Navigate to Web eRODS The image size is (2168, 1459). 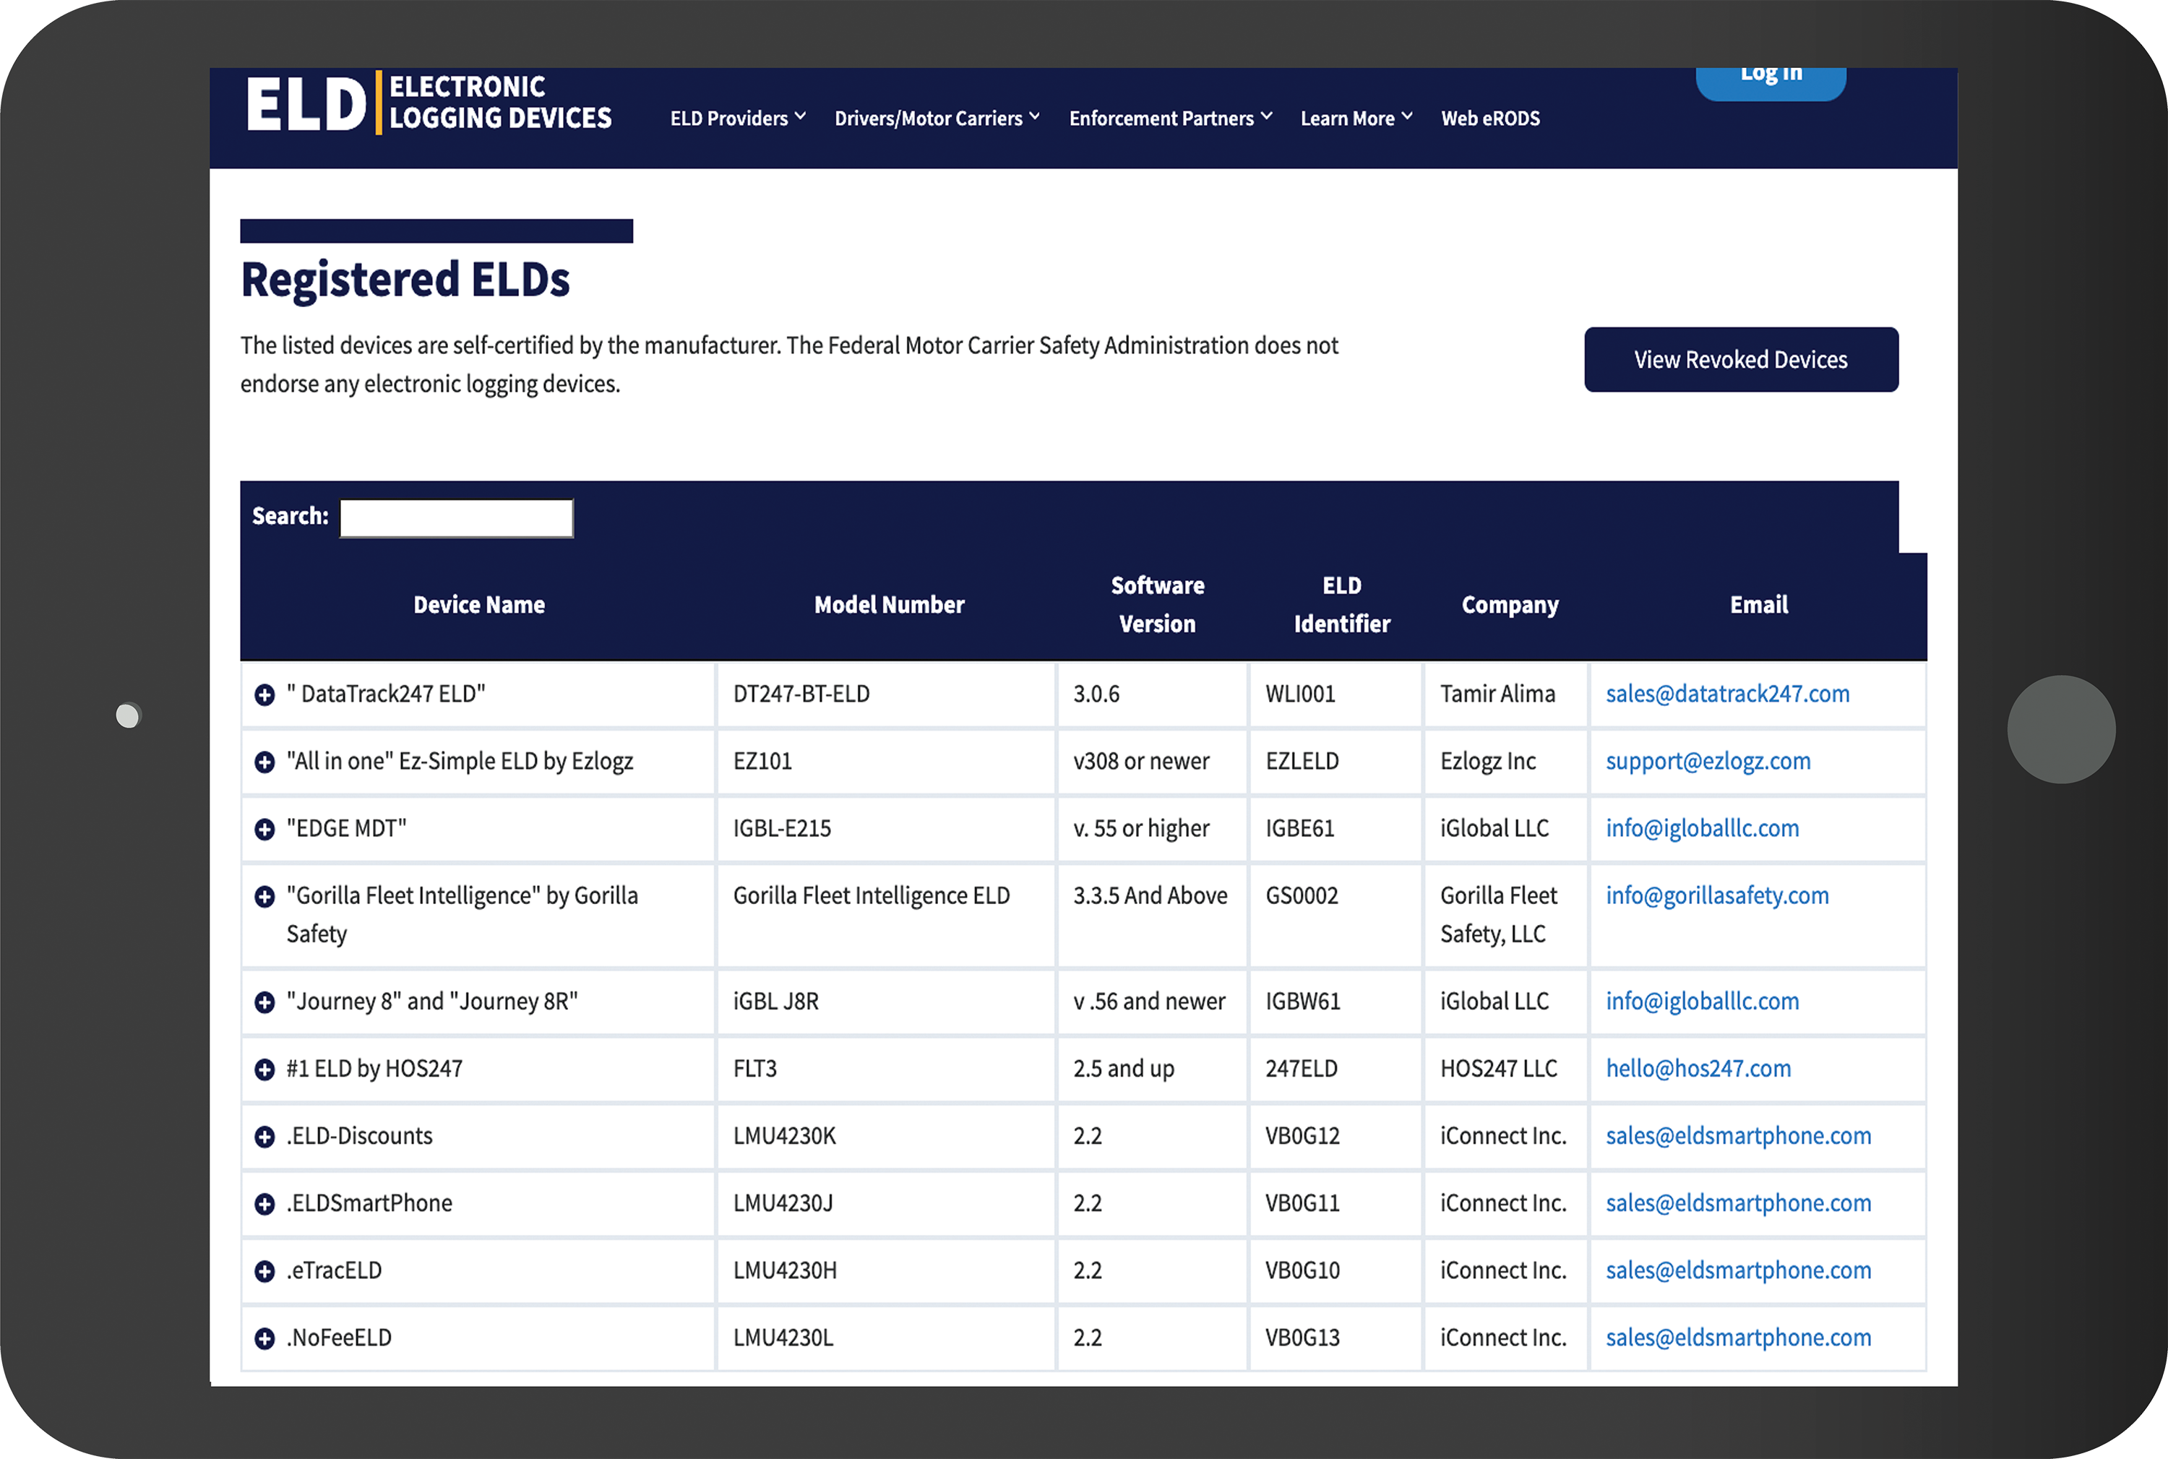click(x=1489, y=119)
